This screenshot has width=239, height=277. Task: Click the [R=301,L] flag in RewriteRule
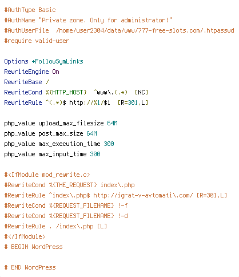point(133,102)
